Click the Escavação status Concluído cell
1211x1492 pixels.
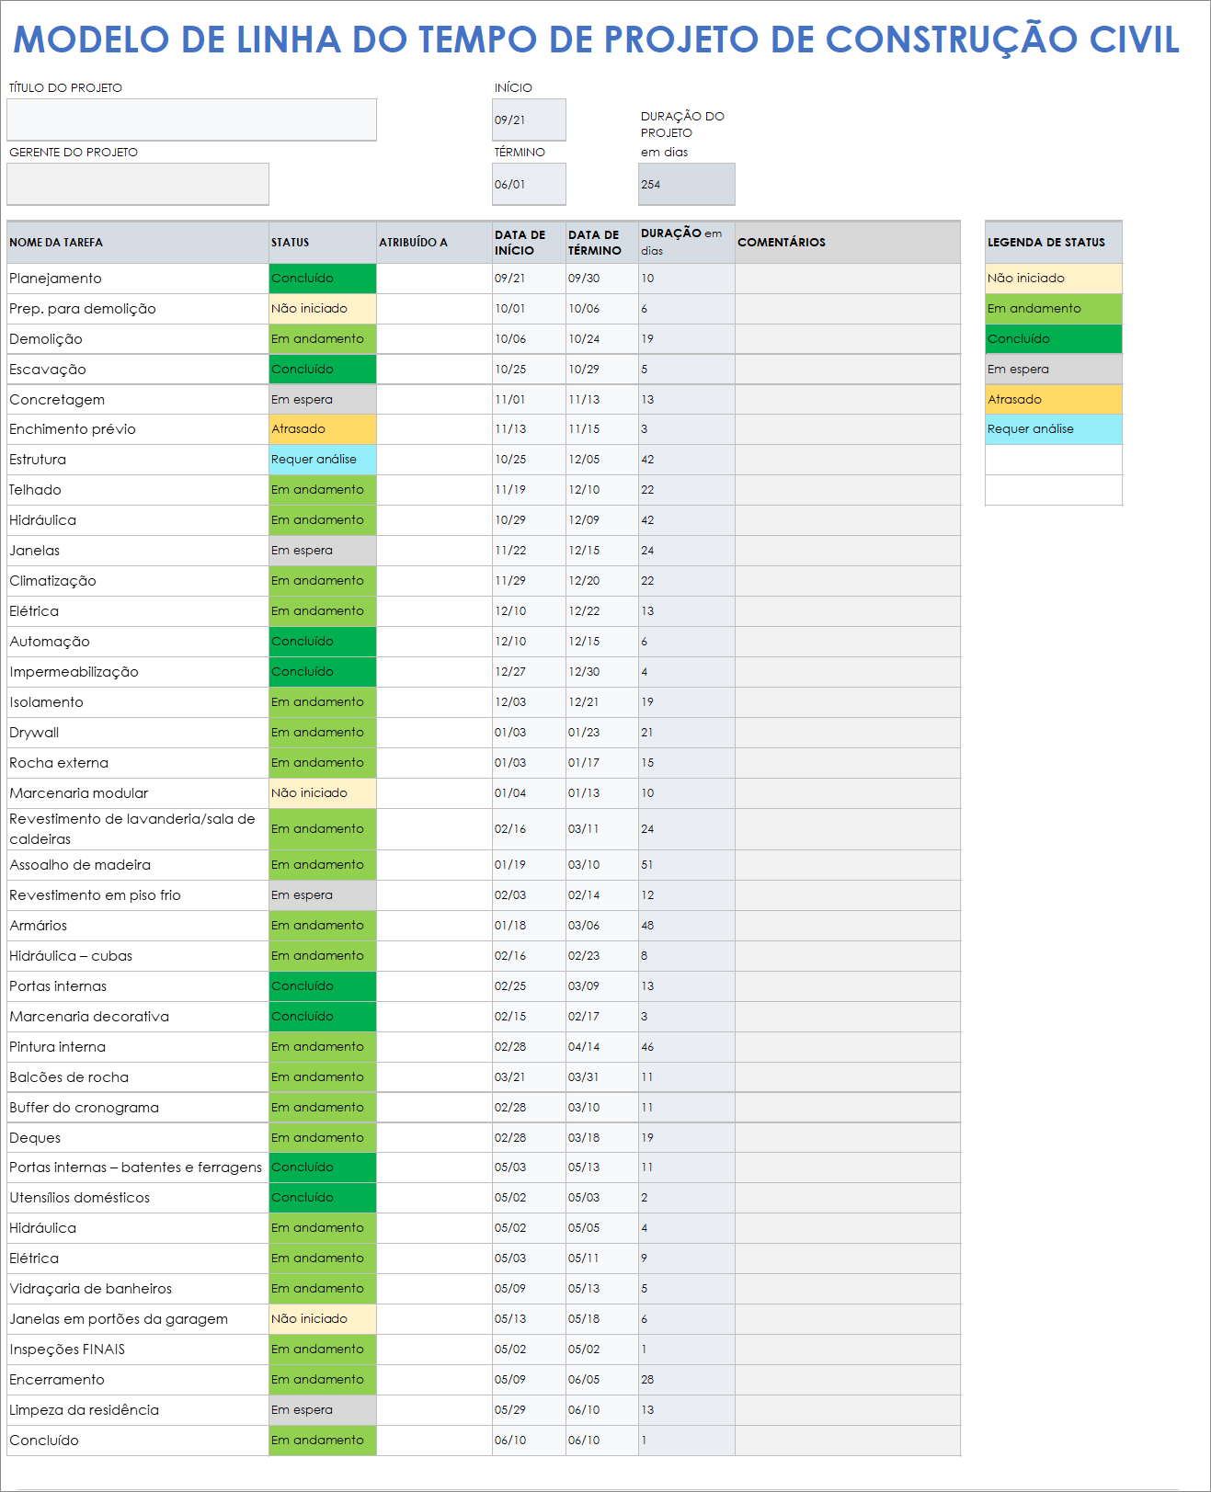coord(323,370)
